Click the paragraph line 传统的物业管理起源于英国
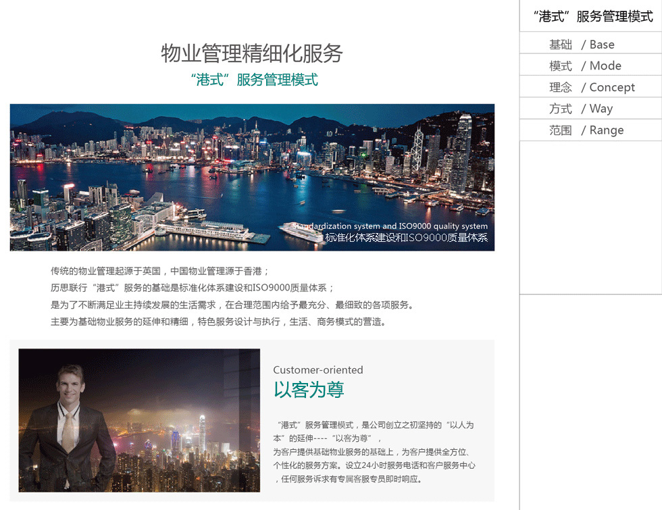The width and height of the screenshot is (662, 510). [160, 271]
